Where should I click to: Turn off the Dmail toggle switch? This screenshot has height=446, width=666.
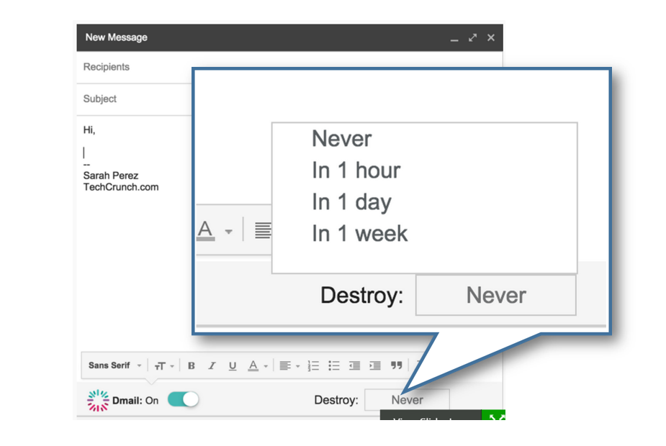[183, 400]
